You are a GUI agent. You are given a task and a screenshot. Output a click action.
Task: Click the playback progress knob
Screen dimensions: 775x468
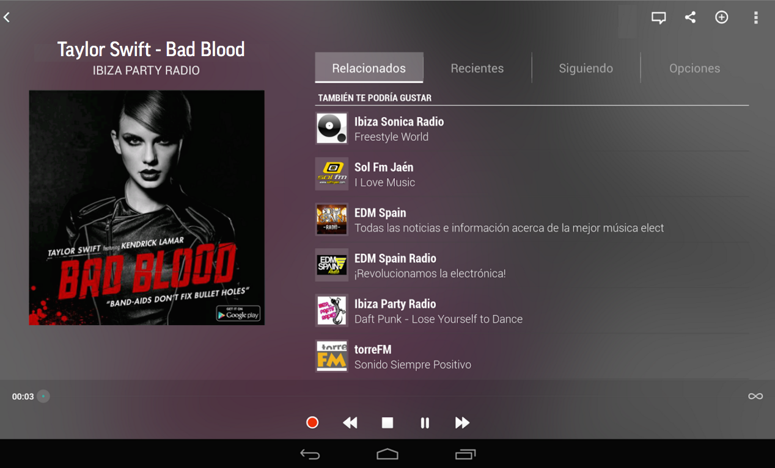(x=43, y=397)
